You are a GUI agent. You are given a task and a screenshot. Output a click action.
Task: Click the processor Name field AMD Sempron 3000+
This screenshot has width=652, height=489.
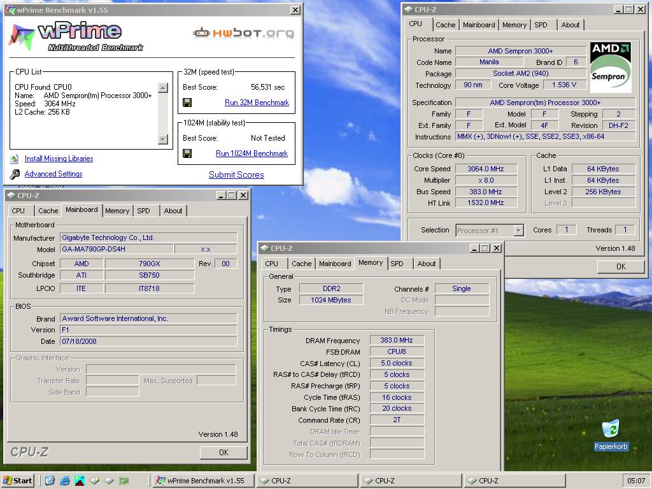(521, 51)
